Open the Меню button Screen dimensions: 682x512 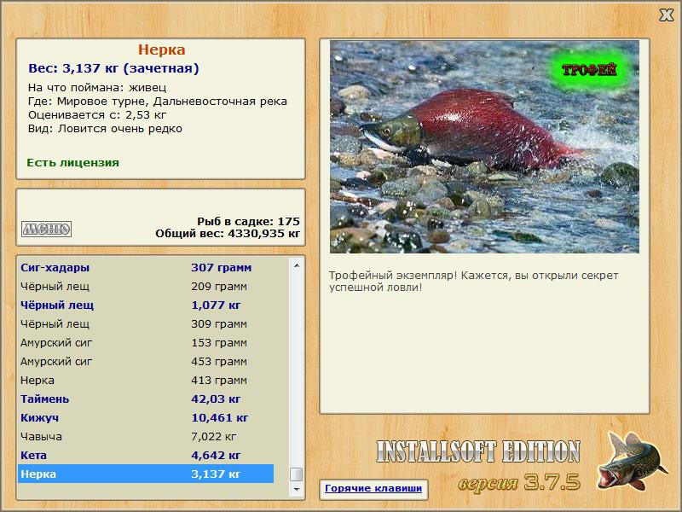pyautogui.click(x=47, y=229)
